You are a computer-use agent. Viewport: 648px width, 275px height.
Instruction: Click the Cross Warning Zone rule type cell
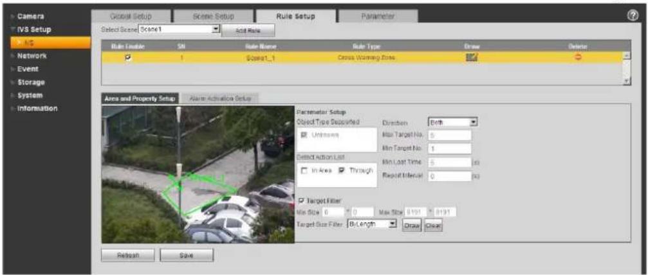366,58
